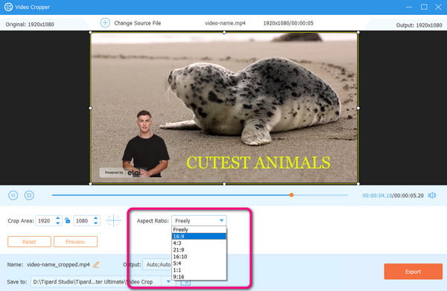Viewport: 447px width, 291px height.
Task: Click the Video Cropper app logo icon
Action: [8, 7]
